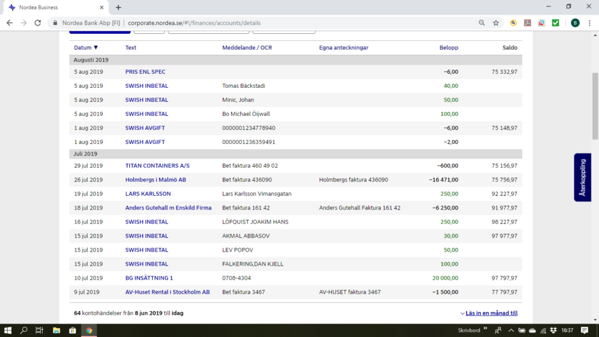
Task: Open Chrome's three-dot menu
Action: (x=590, y=23)
